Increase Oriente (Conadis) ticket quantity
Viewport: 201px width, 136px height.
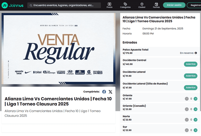(195, 109)
